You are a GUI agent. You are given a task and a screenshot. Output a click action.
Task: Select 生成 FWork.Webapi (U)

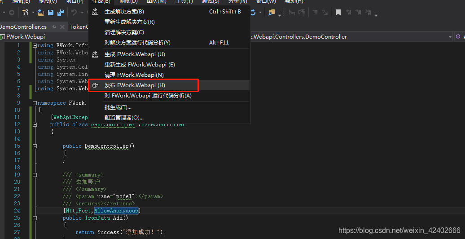tap(170, 54)
